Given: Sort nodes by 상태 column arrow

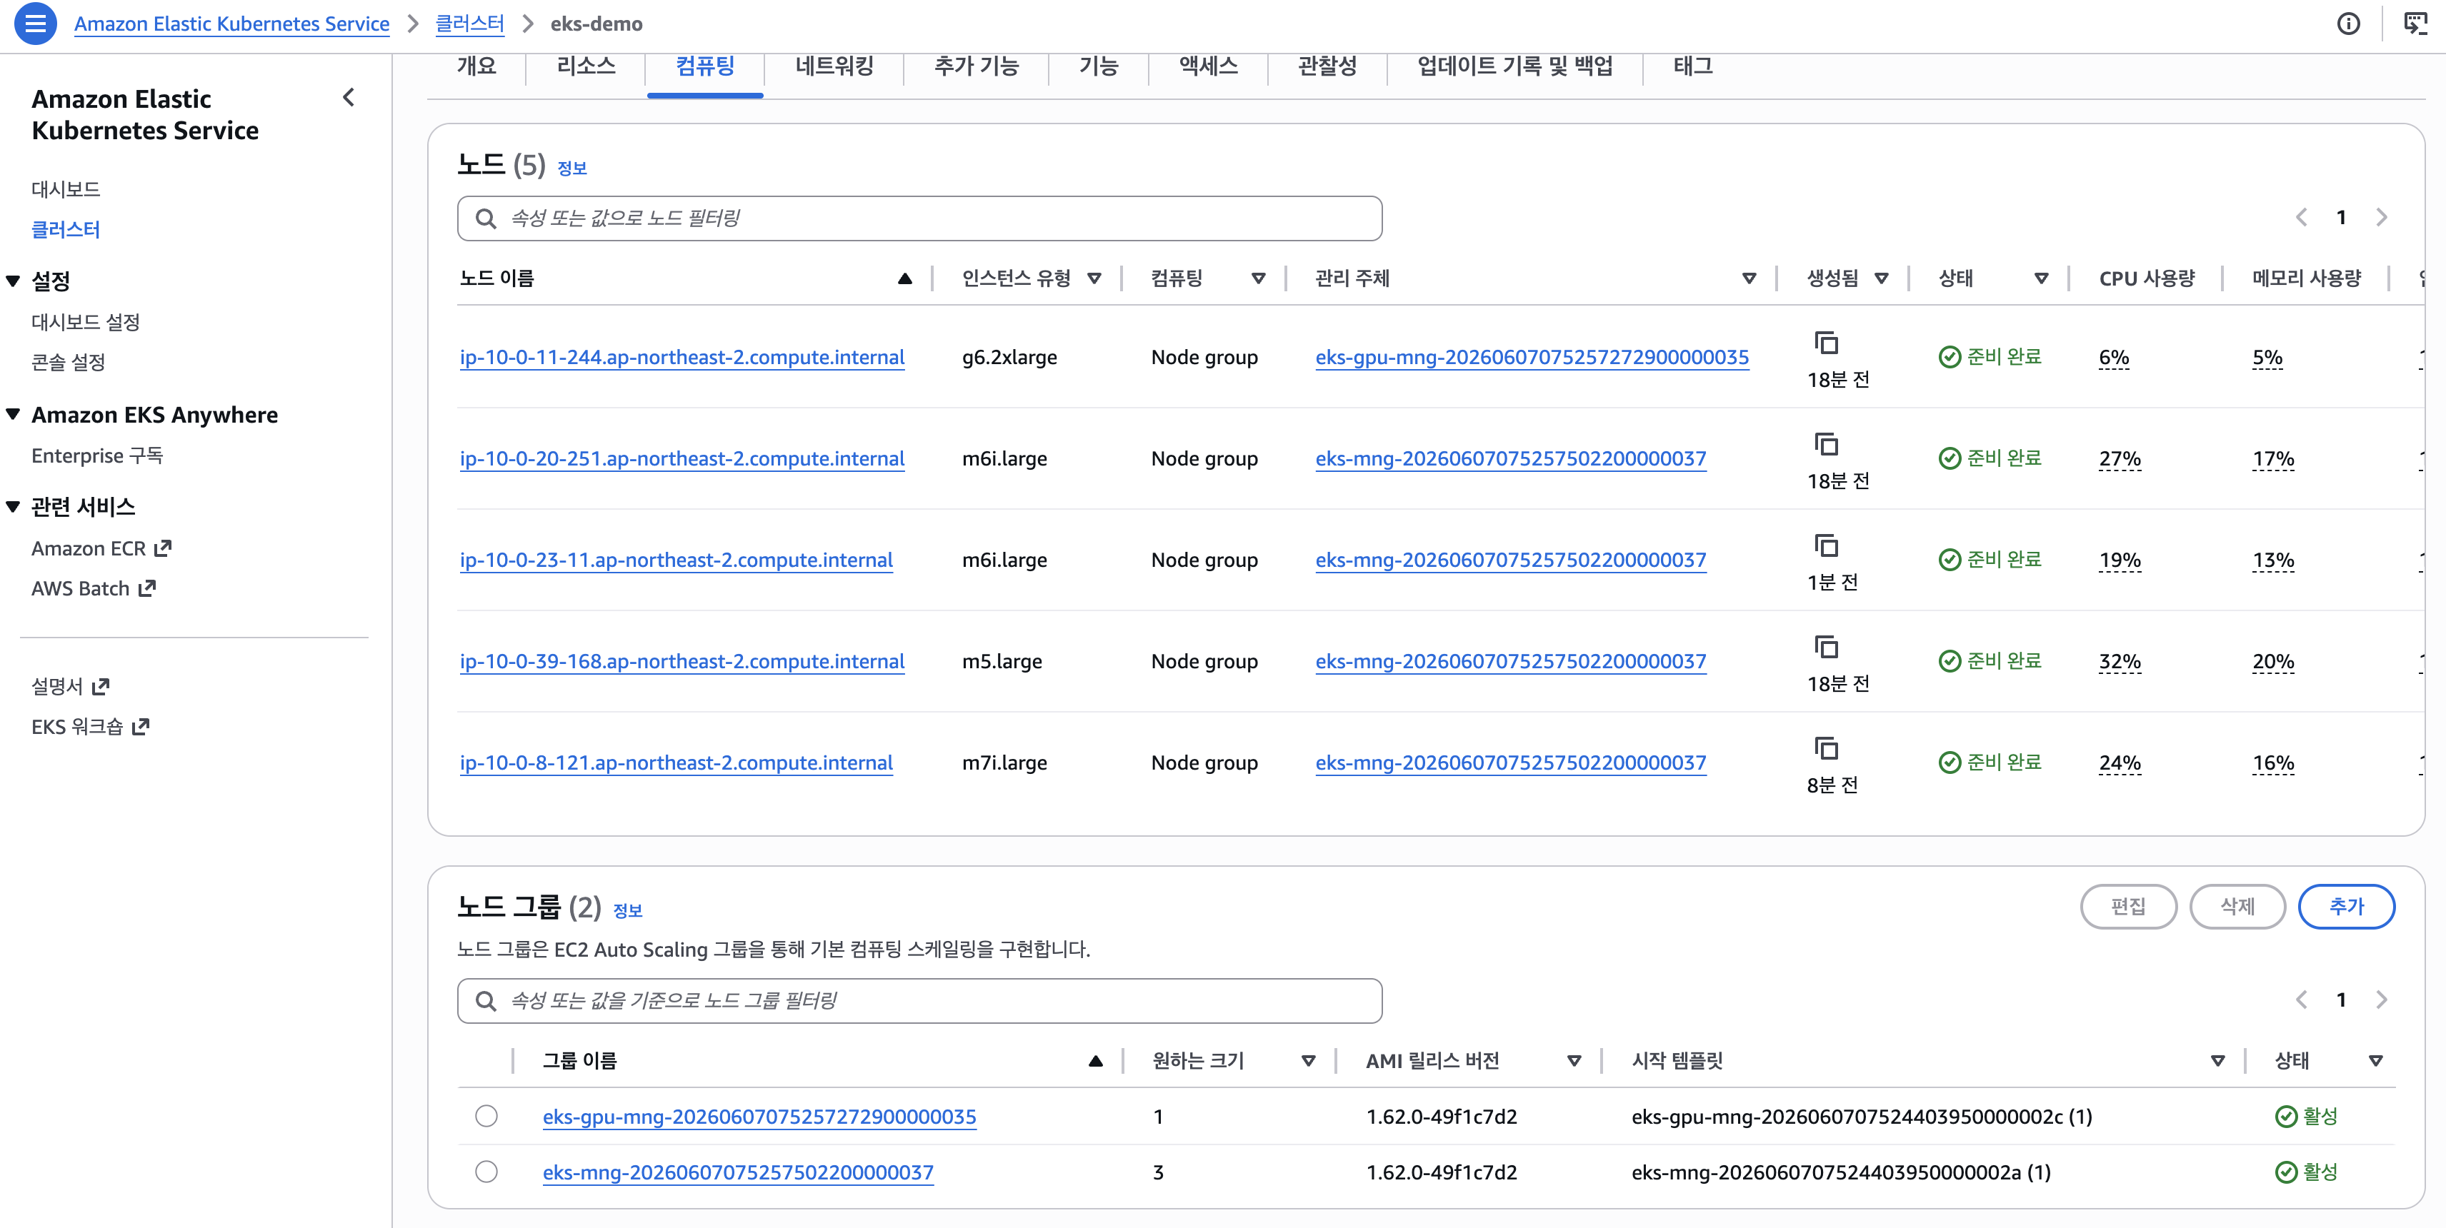Looking at the screenshot, I should click(2040, 278).
